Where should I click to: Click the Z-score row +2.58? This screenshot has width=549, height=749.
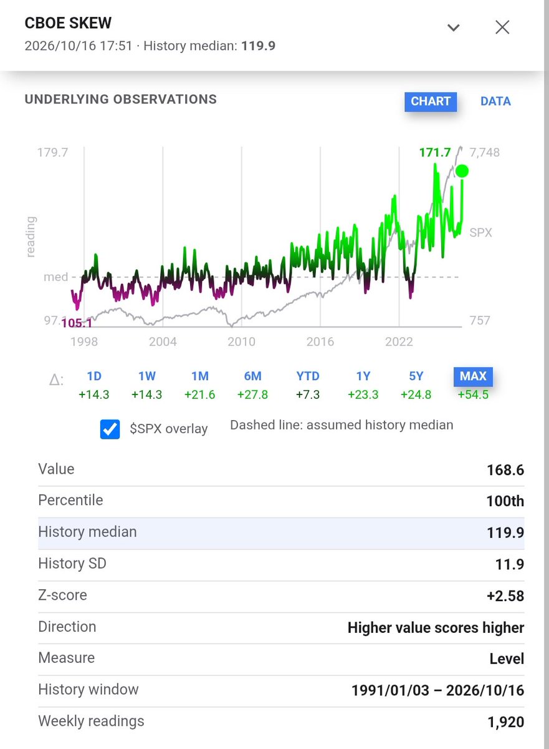coord(281,595)
